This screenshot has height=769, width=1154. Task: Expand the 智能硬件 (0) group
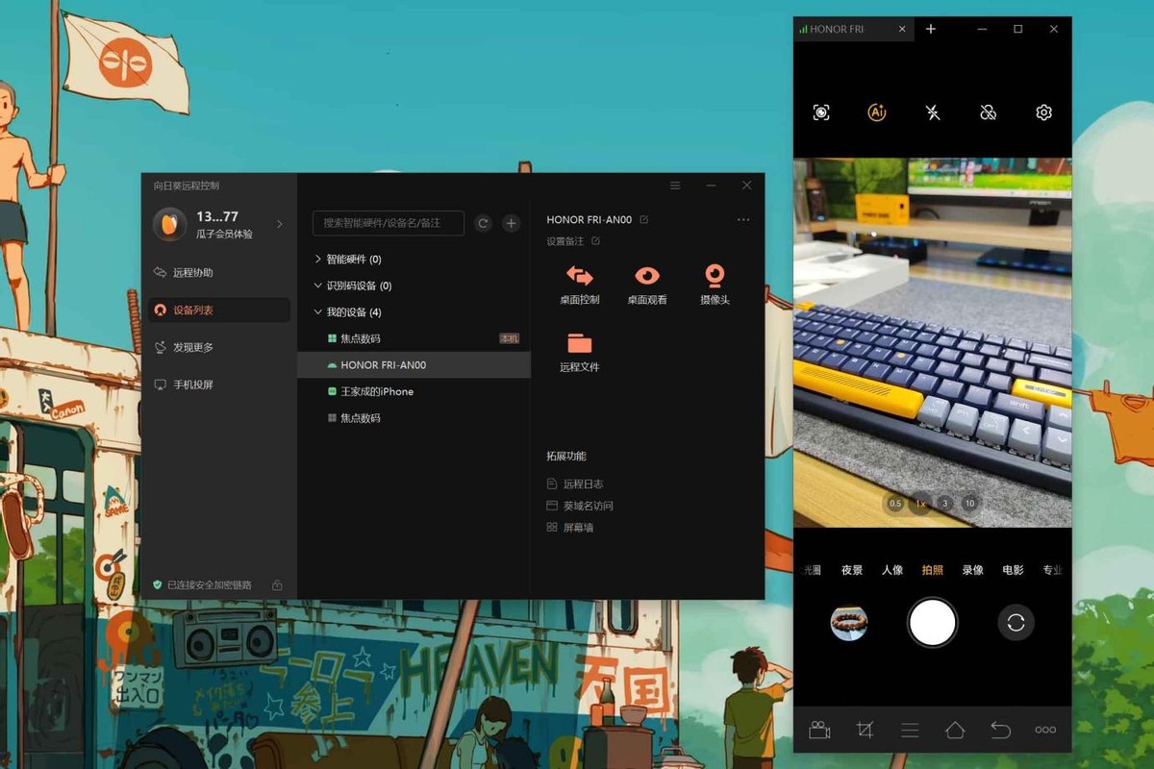click(x=318, y=260)
